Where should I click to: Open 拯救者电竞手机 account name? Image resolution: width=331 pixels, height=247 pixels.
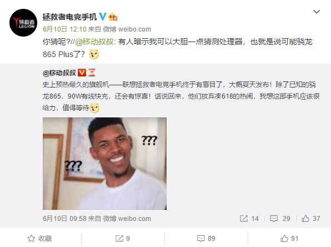click(69, 17)
